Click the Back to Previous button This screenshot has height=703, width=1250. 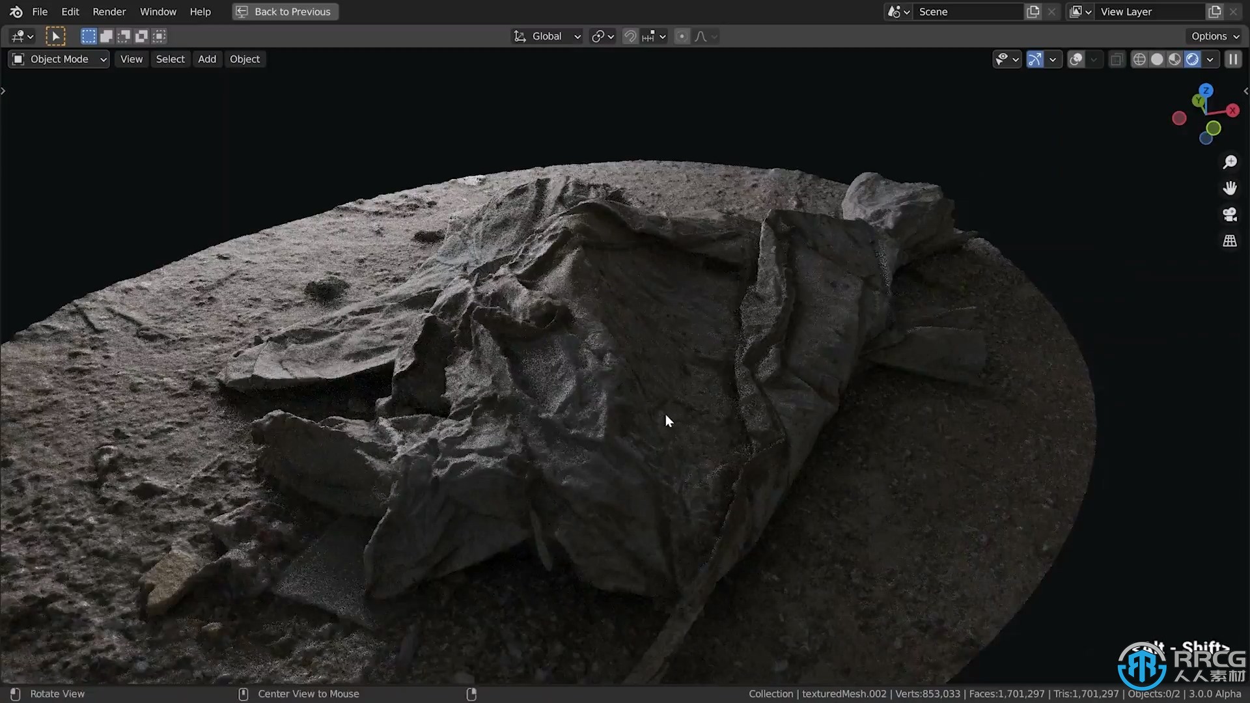click(x=293, y=11)
